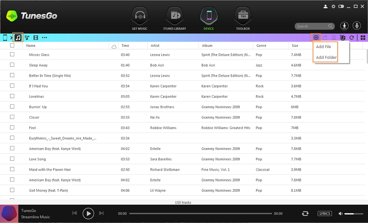Open the video category icon
The image size is (368, 223).
(36, 38)
